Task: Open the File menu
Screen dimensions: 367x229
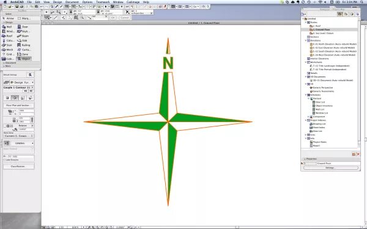Action: 29,2
